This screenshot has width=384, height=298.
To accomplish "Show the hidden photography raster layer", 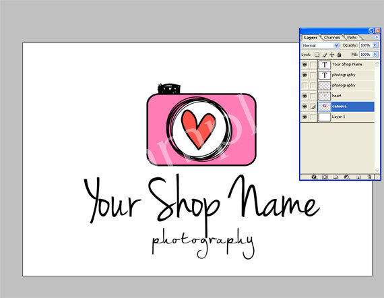I will [x=305, y=86].
